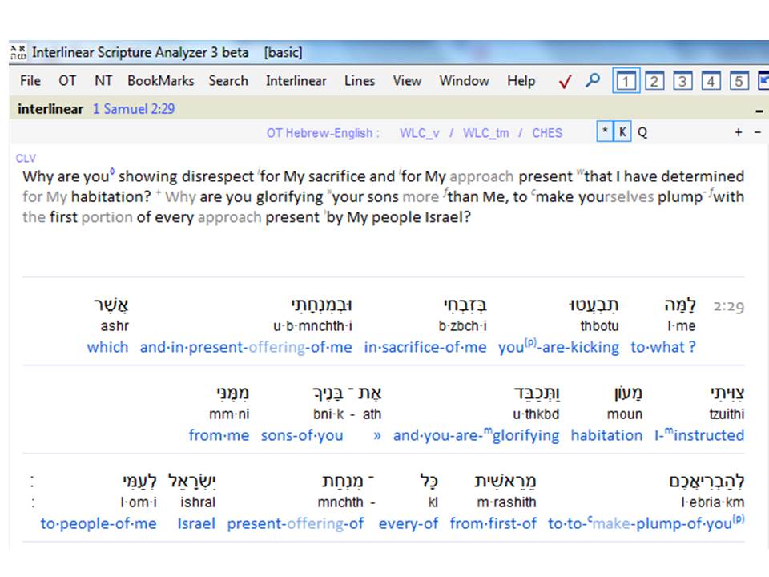769x577 pixels.
Task: Open the Help menu
Action: click(x=521, y=80)
